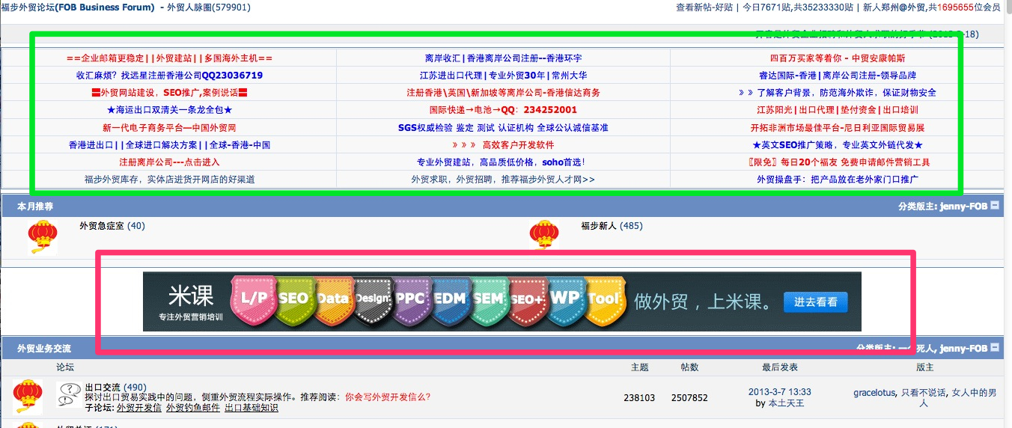The width and height of the screenshot is (1012, 428).
Task: Open the 外贸急症室 forum
Action: point(102,225)
